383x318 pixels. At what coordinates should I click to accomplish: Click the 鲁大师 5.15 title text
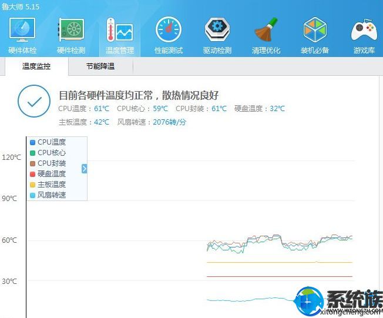tap(21, 6)
